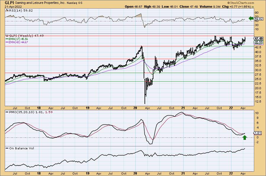Click the GLPI (Weekly) 47.49 legend label
Image resolution: width=266 pixels, height=176 pixels.
coord(26,36)
